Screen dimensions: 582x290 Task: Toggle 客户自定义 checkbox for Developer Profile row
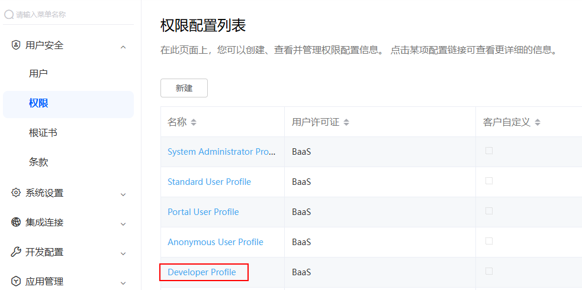(489, 271)
